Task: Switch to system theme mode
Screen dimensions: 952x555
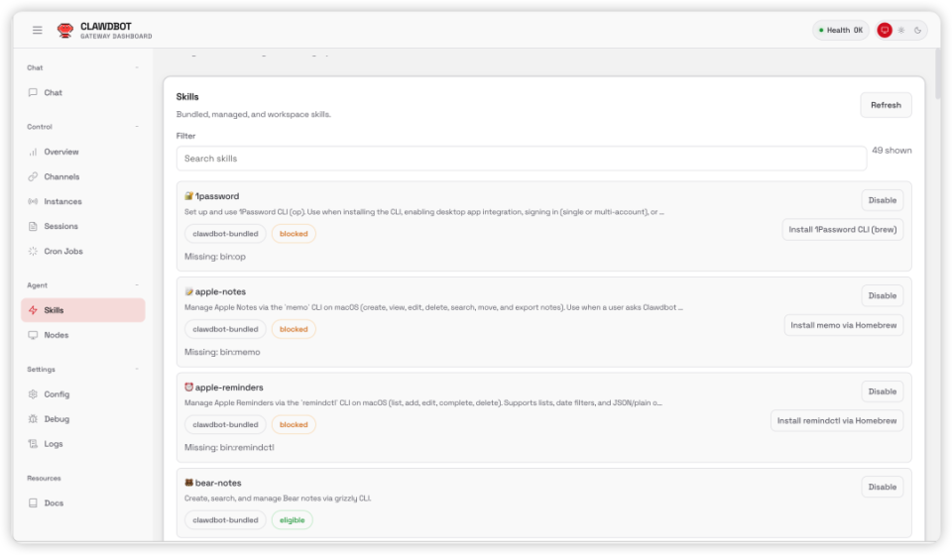Action: click(x=885, y=31)
